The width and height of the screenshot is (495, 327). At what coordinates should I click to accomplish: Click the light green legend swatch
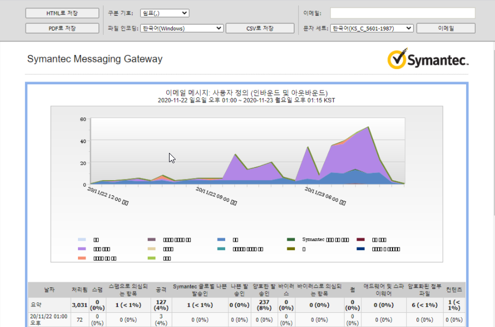tap(152, 258)
